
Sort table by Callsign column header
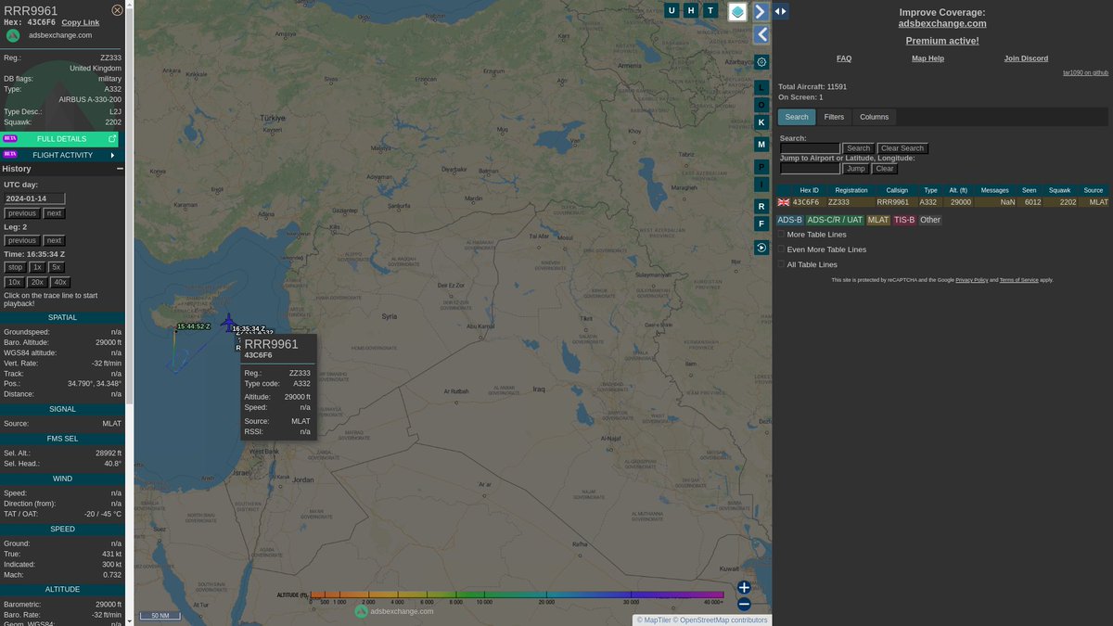pyautogui.click(x=897, y=190)
